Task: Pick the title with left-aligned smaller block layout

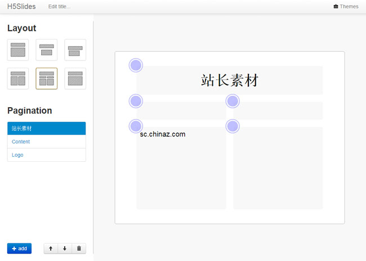Action: [x=75, y=50]
